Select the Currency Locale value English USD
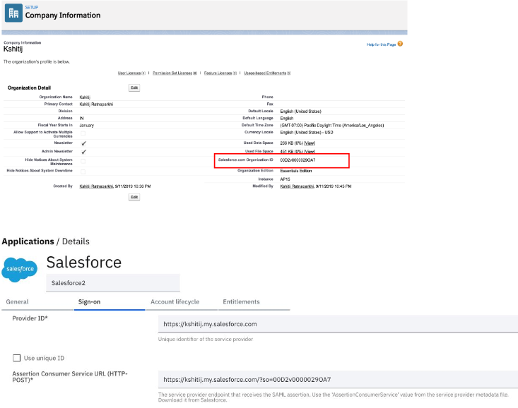518x408 pixels. click(307, 133)
